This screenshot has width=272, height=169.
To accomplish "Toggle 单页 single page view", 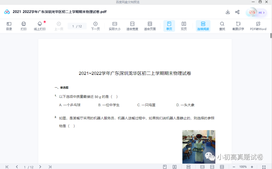I will pyautogui.click(x=169, y=26).
